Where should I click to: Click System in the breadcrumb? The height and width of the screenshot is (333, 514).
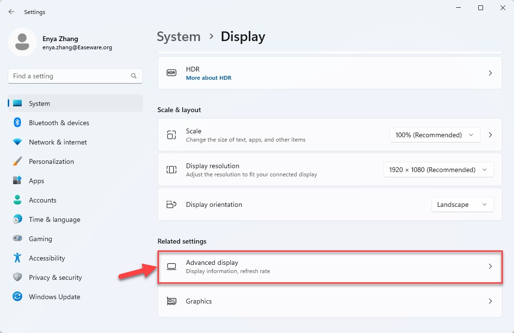179,36
